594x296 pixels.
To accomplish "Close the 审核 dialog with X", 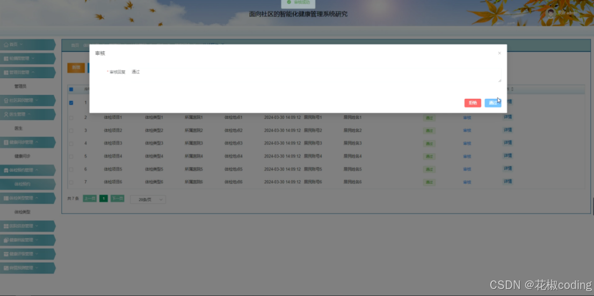I will tap(499, 53).
